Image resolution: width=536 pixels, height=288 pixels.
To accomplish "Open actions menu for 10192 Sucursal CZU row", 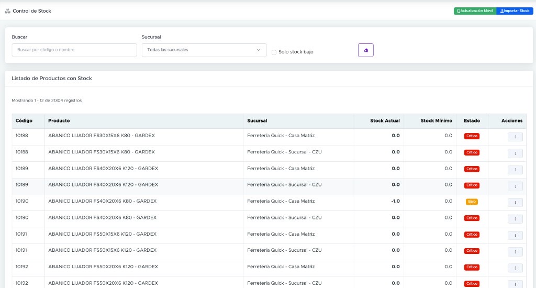I will pyautogui.click(x=515, y=284).
